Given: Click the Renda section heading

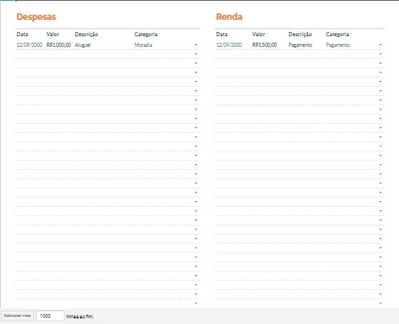Looking at the screenshot, I should click(x=229, y=17).
